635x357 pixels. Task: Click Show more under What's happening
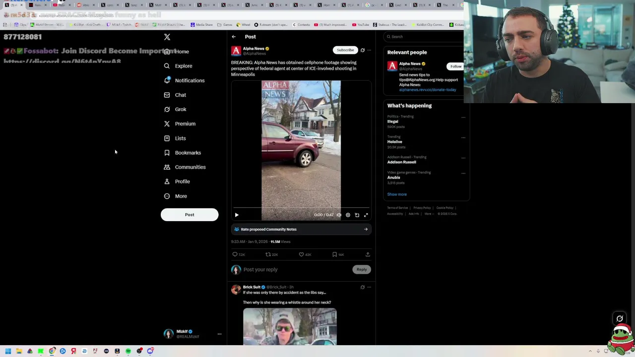point(397,194)
